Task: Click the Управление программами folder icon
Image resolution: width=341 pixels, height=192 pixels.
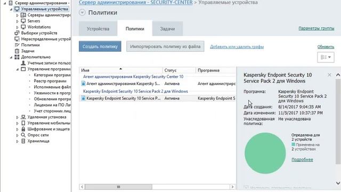Action: tap(23, 69)
